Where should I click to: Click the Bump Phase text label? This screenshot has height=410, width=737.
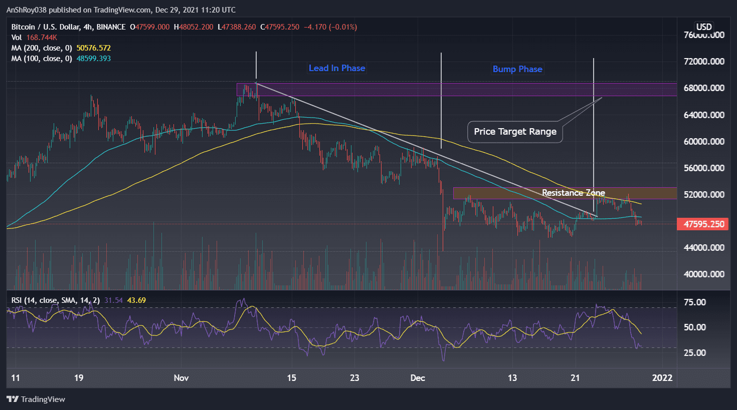(x=517, y=69)
